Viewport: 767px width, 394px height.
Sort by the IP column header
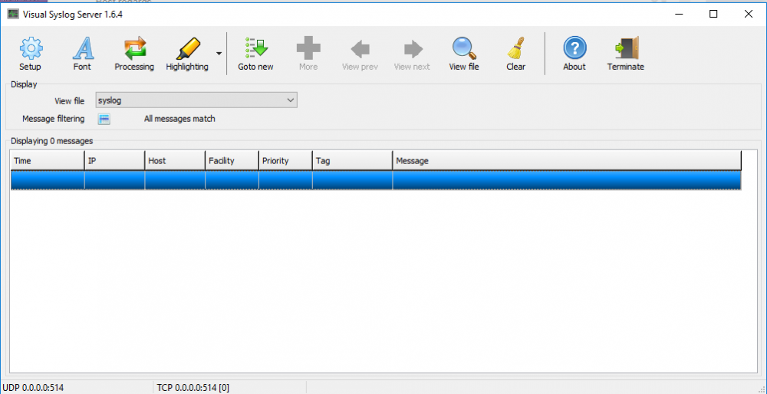[x=114, y=161]
